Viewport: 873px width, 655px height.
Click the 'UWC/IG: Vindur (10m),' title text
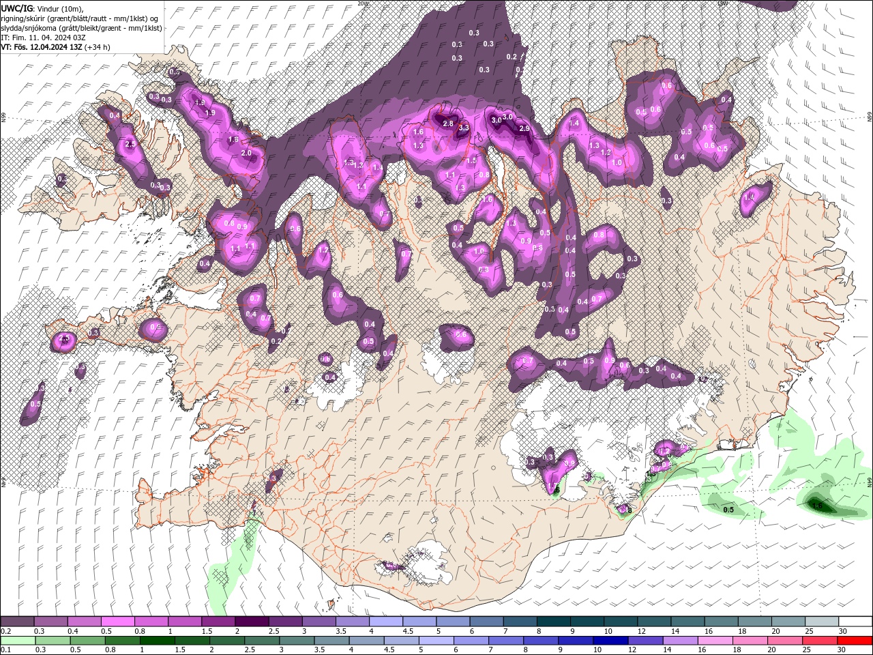(41, 8)
